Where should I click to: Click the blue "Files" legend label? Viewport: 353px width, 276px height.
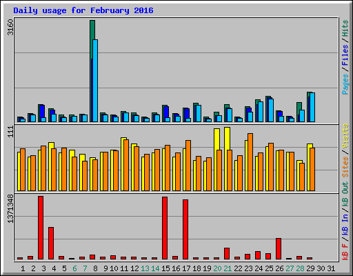click(x=345, y=55)
